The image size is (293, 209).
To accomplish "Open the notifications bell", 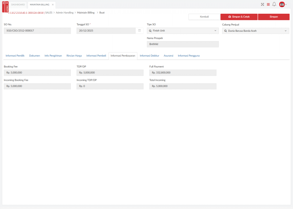I will pos(274,4).
